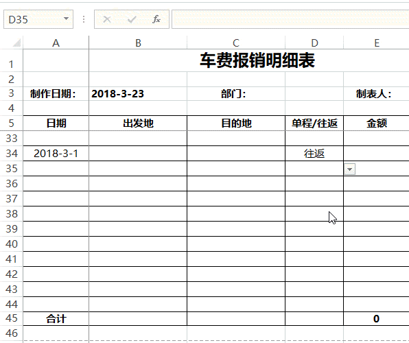Open the Insert Function fx icon

(x=156, y=19)
